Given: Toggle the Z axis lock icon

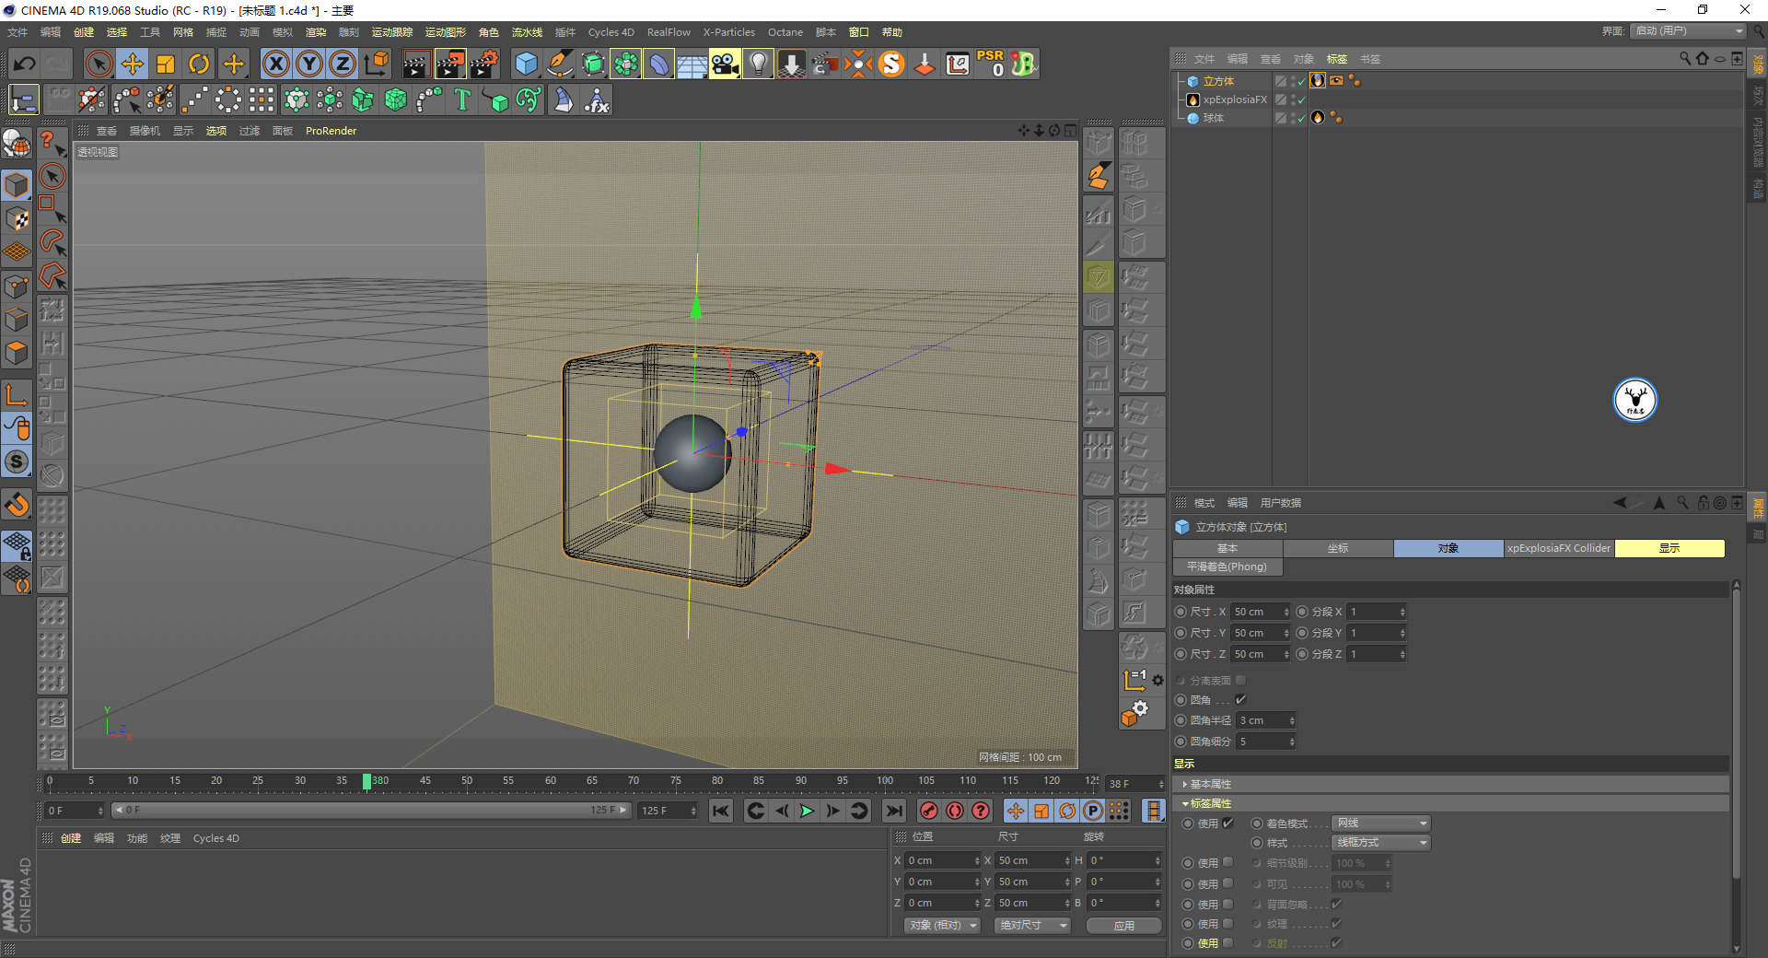Looking at the screenshot, I should coord(343,64).
